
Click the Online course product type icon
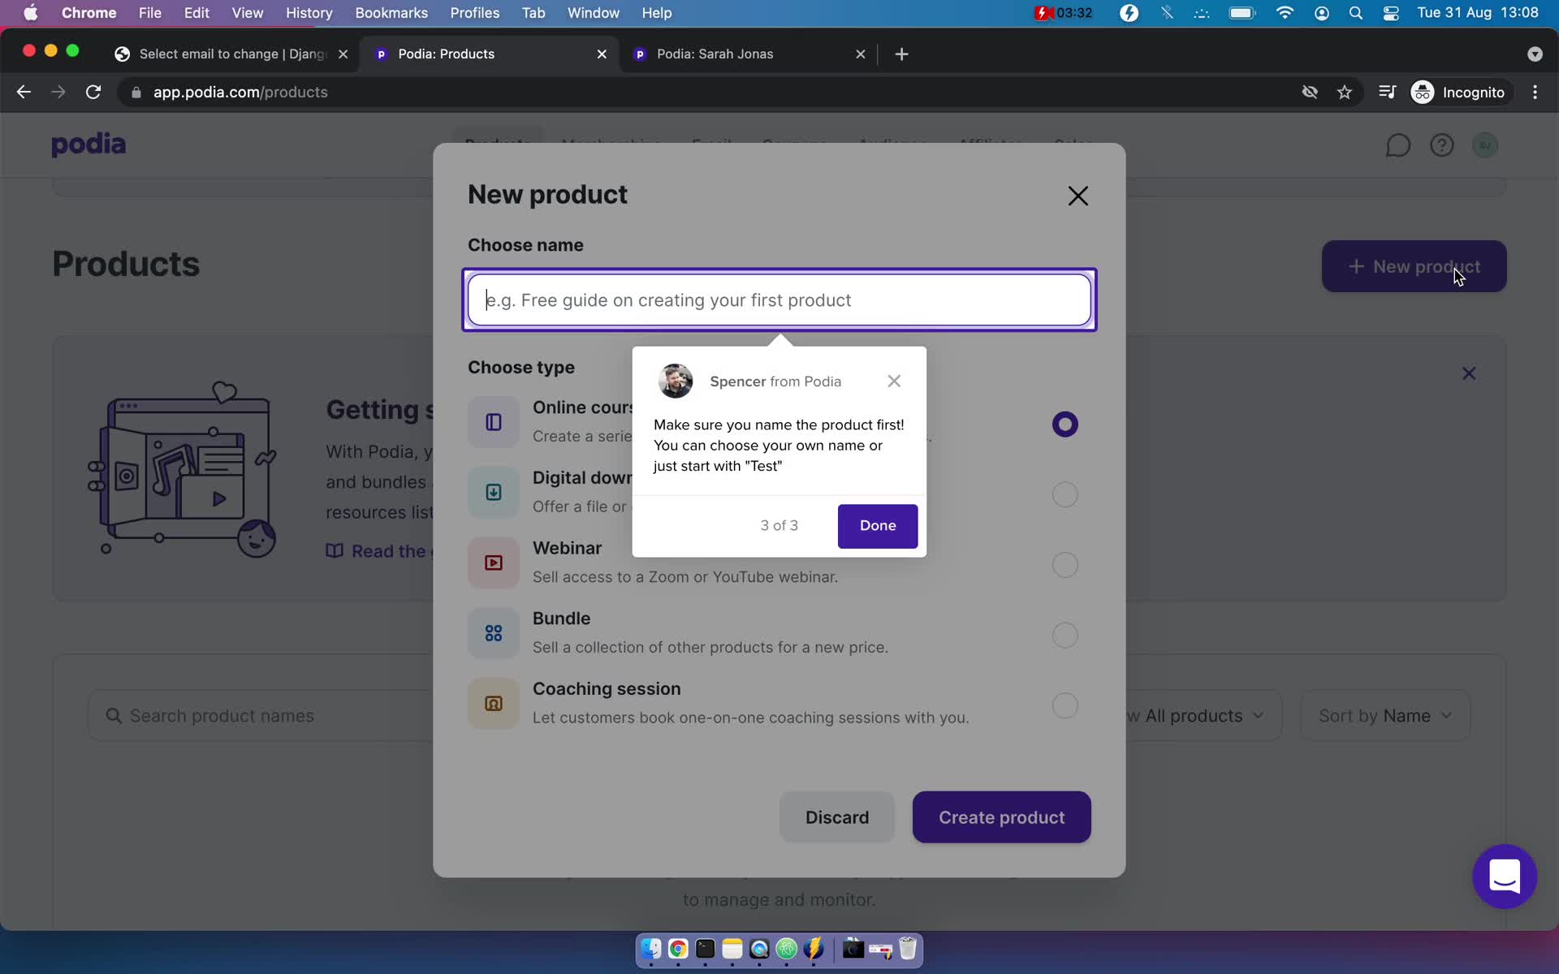[493, 420]
